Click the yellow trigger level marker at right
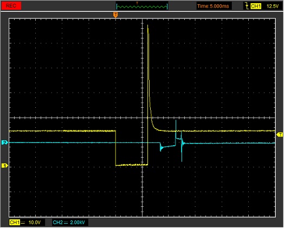Image resolution: width=284 pixels, height=228 pixels. tap(280, 135)
